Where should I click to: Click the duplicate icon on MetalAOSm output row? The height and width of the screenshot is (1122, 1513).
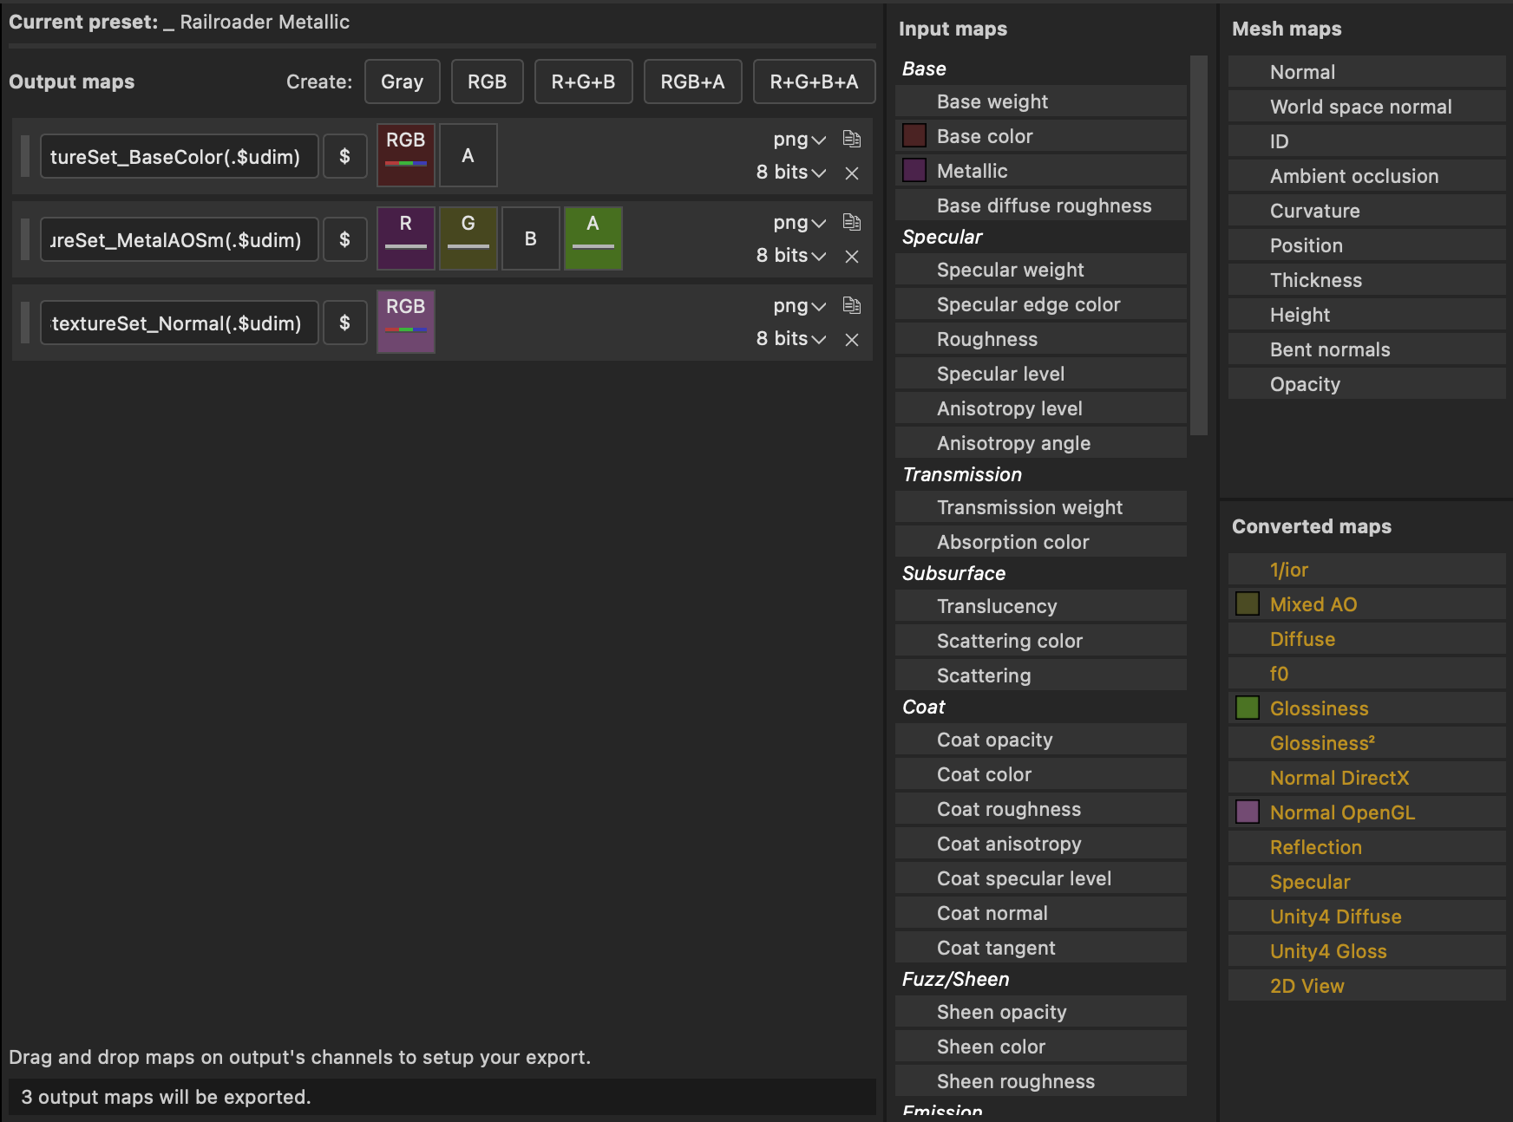click(x=852, y=222)
